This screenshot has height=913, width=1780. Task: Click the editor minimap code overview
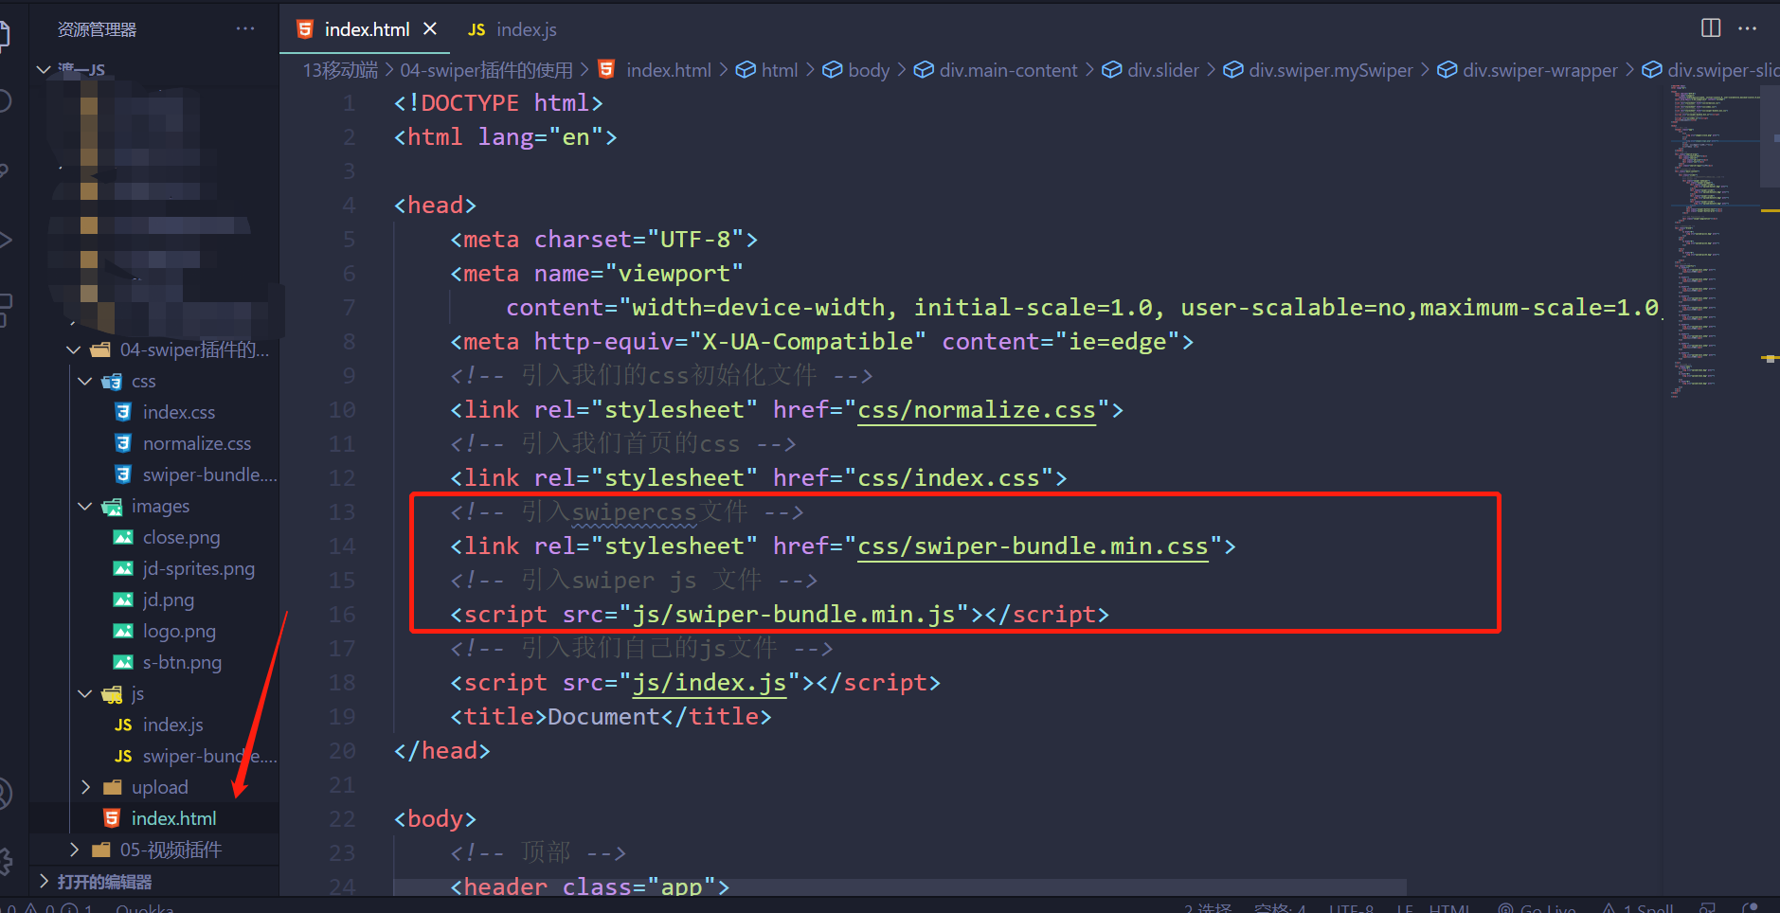(1713, 242)
